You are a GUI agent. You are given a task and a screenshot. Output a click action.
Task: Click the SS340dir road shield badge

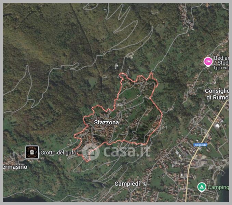coord(200,145)
